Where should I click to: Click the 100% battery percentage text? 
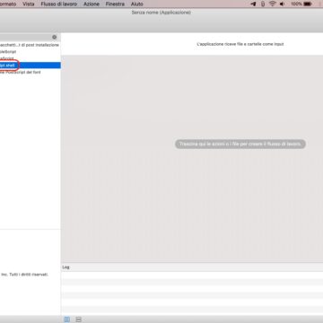[296, 4]
